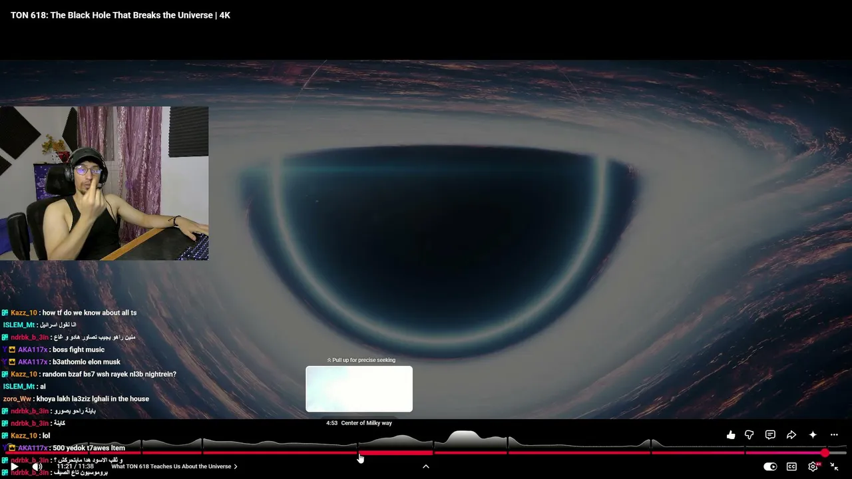
Task: Open the more actions ellipsis menu
Action: coord(834,435)
